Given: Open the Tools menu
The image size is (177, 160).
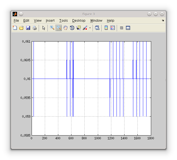Looking at the screenshot, I should 63,21.
